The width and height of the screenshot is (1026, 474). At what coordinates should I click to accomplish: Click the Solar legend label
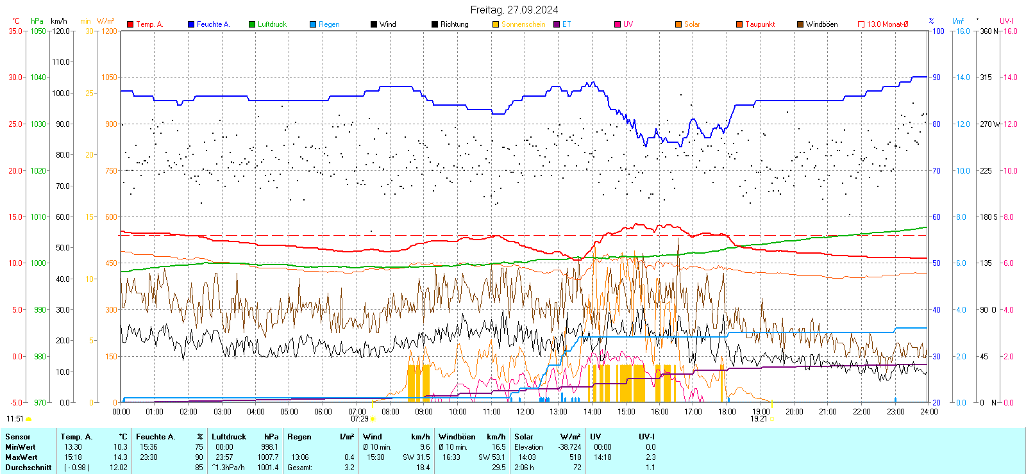692,24
